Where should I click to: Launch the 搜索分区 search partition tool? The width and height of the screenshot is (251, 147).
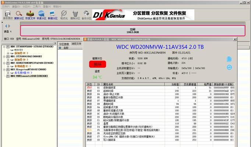click(19, 15)
